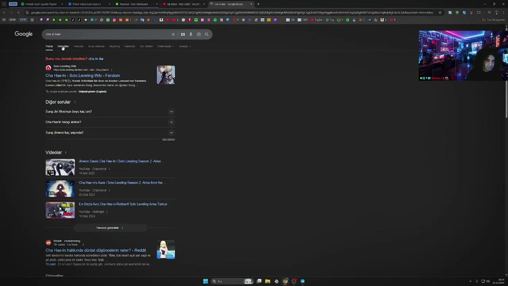Open Jinwoo Saves Cha Hae-In video link
Image resolution: width=508 pixels, height=286 pixels.
(x=121, y=161)
